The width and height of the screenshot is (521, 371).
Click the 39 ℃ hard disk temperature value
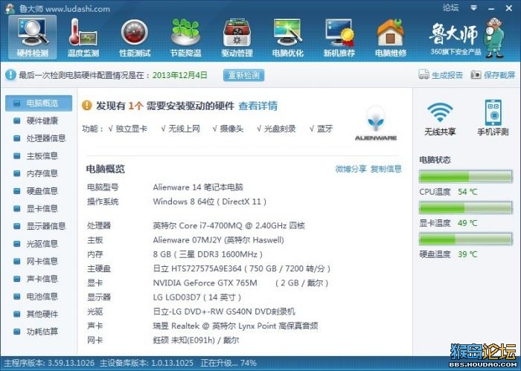coord(467,254)
